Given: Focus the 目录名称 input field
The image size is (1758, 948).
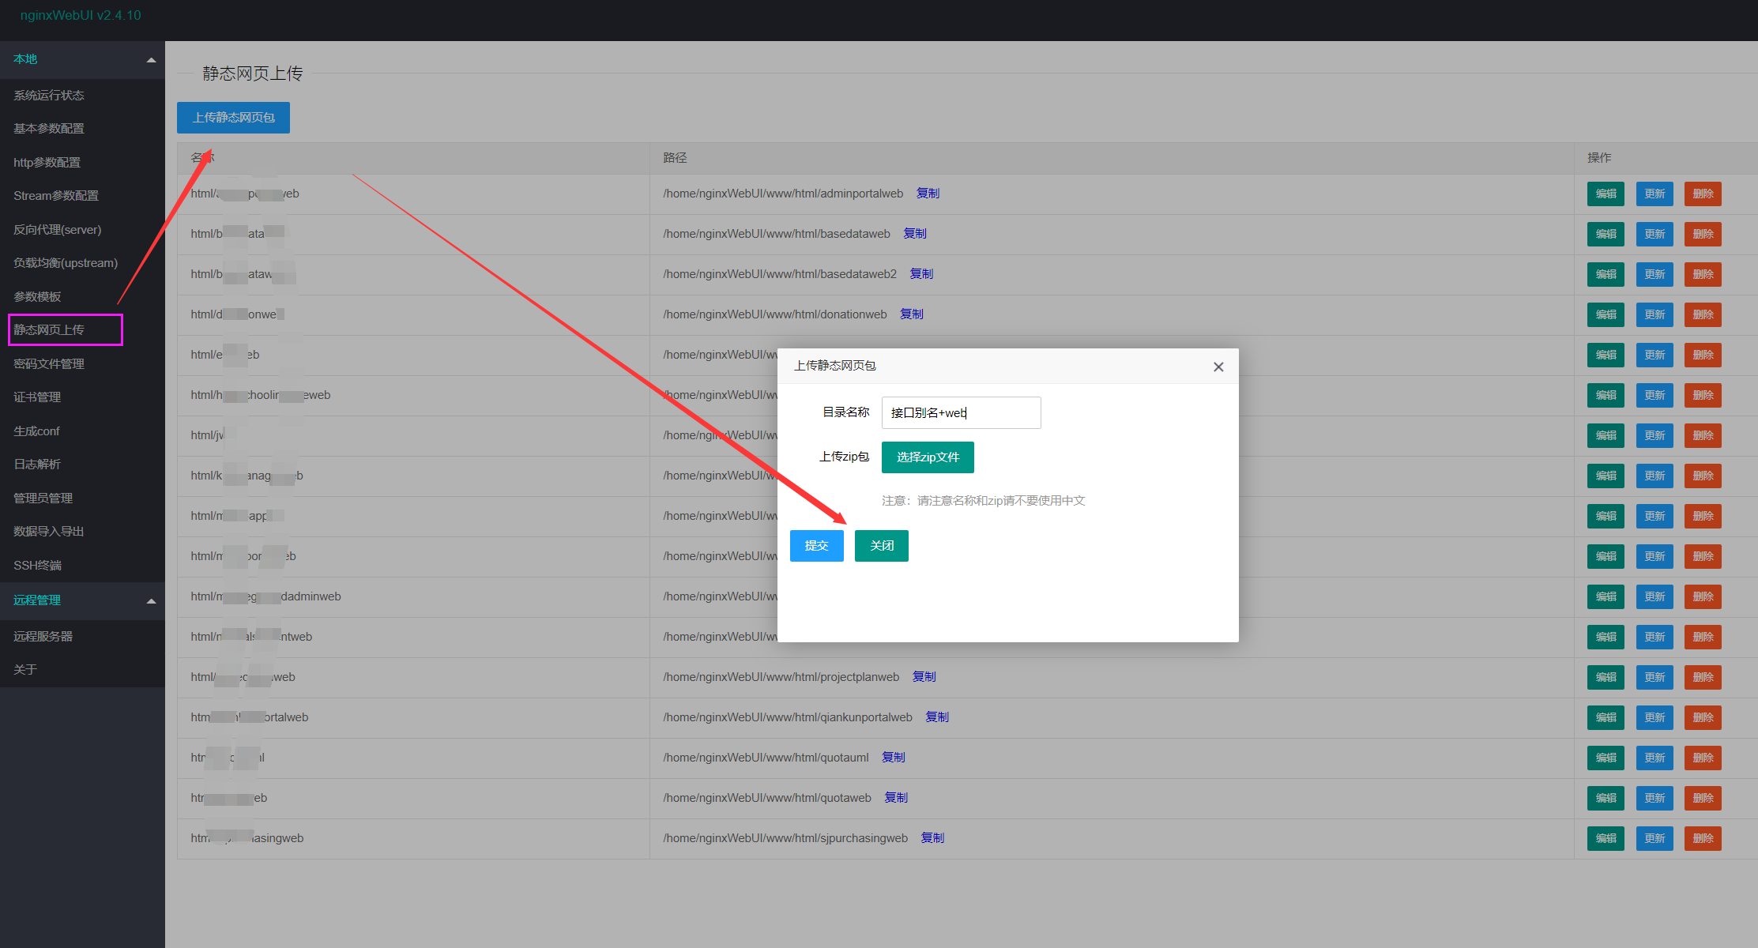Looking at the screenshot, I should 961,412.
